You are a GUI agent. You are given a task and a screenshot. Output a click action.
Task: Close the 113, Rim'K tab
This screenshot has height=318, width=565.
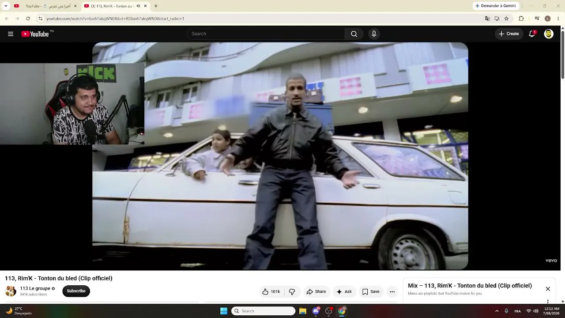coord(145,6)
